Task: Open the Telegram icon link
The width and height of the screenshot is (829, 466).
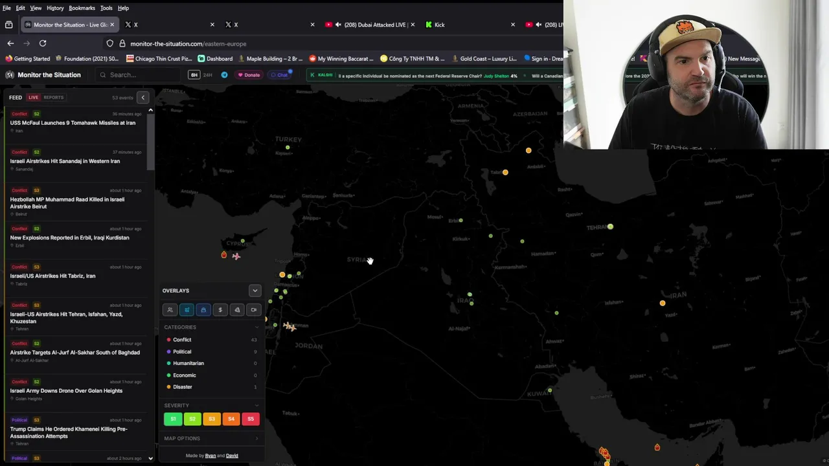Action: [x=224, y=75]
